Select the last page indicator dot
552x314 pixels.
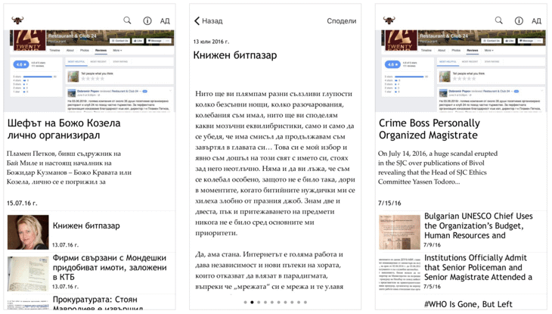click(305, 302)
